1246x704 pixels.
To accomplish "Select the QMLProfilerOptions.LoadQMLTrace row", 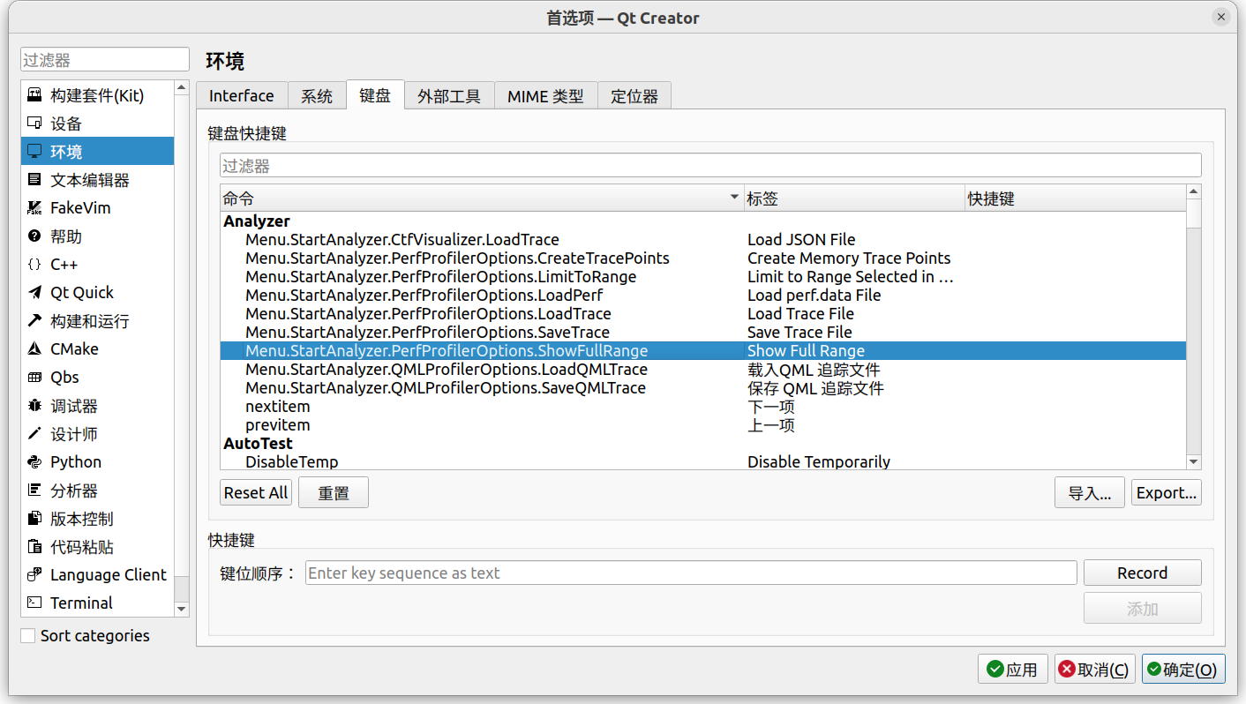I will click(703, 370).
